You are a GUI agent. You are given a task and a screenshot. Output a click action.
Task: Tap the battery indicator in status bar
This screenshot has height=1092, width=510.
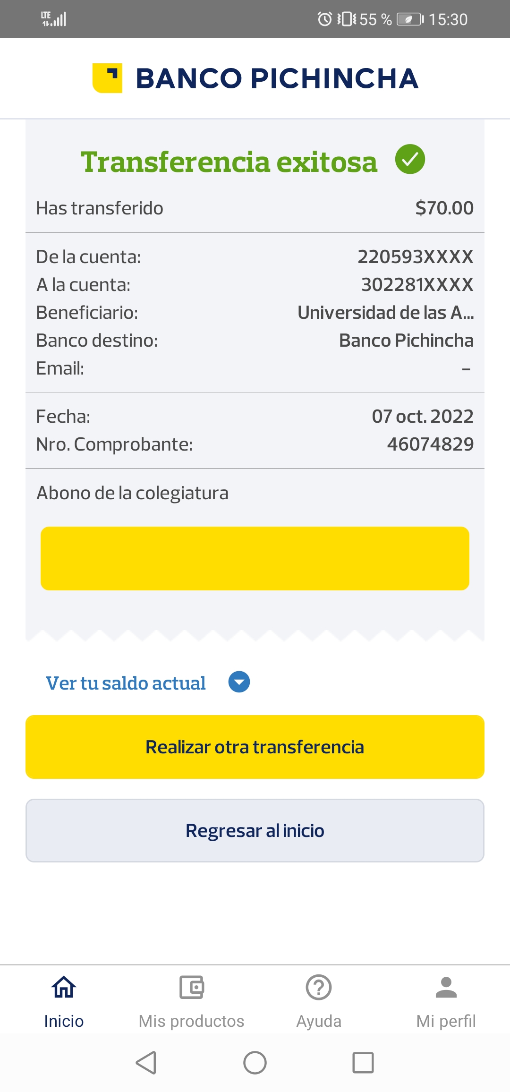pos(410,19)
